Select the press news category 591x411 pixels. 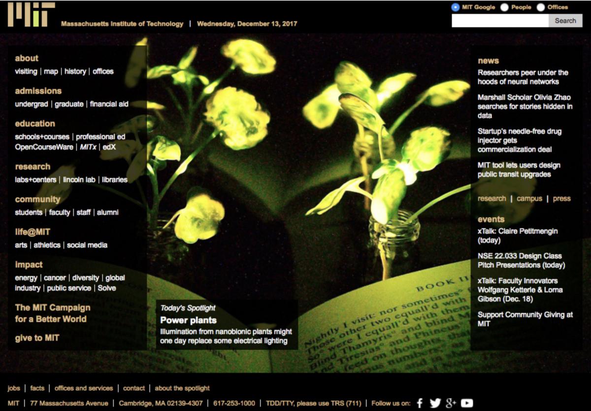pyautogui.click(x=562, y=199)
